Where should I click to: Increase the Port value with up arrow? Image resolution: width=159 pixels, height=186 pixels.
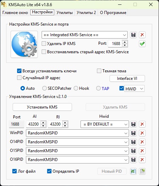(x=125, y=42)
